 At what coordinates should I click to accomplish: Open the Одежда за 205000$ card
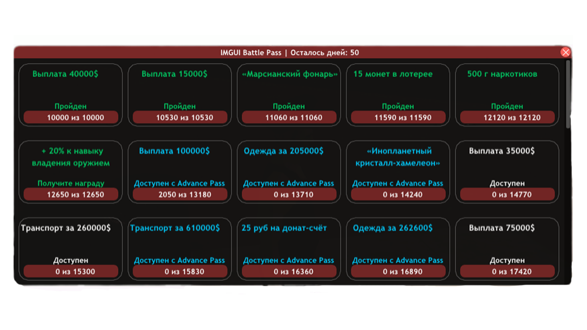289,172
